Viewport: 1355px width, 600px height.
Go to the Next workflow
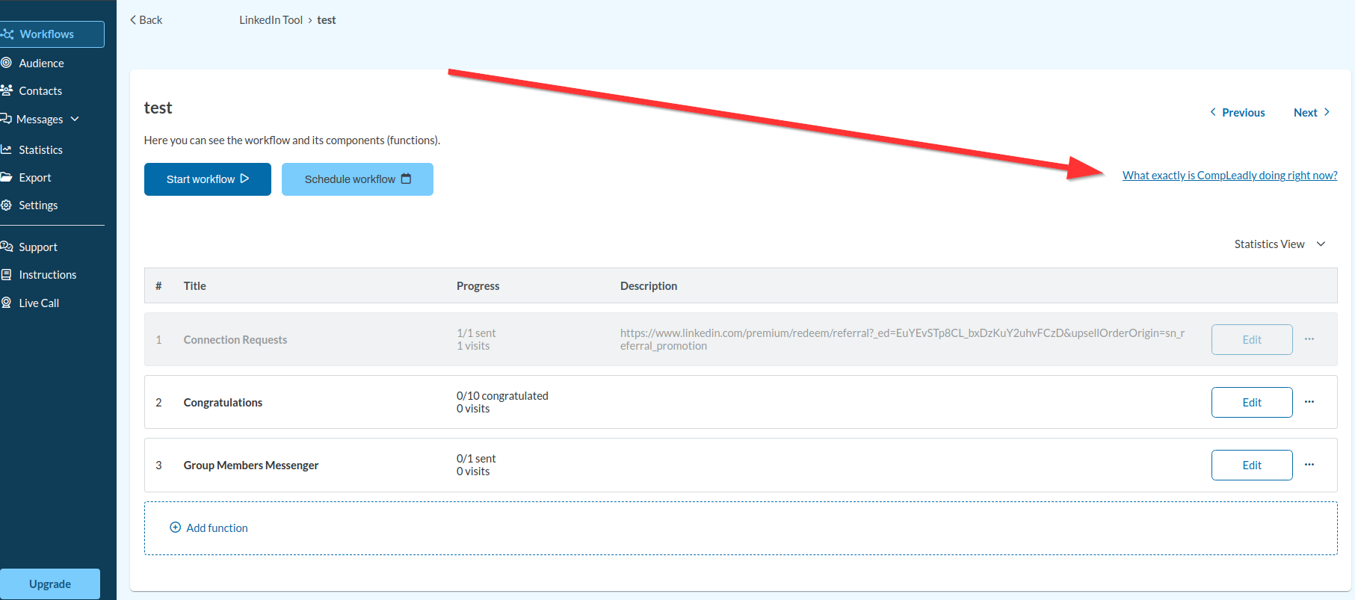point(1312,113)
